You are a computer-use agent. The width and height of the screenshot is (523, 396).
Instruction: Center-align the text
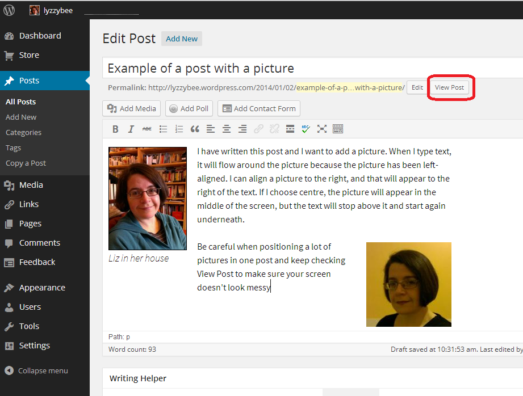point(227,129)
